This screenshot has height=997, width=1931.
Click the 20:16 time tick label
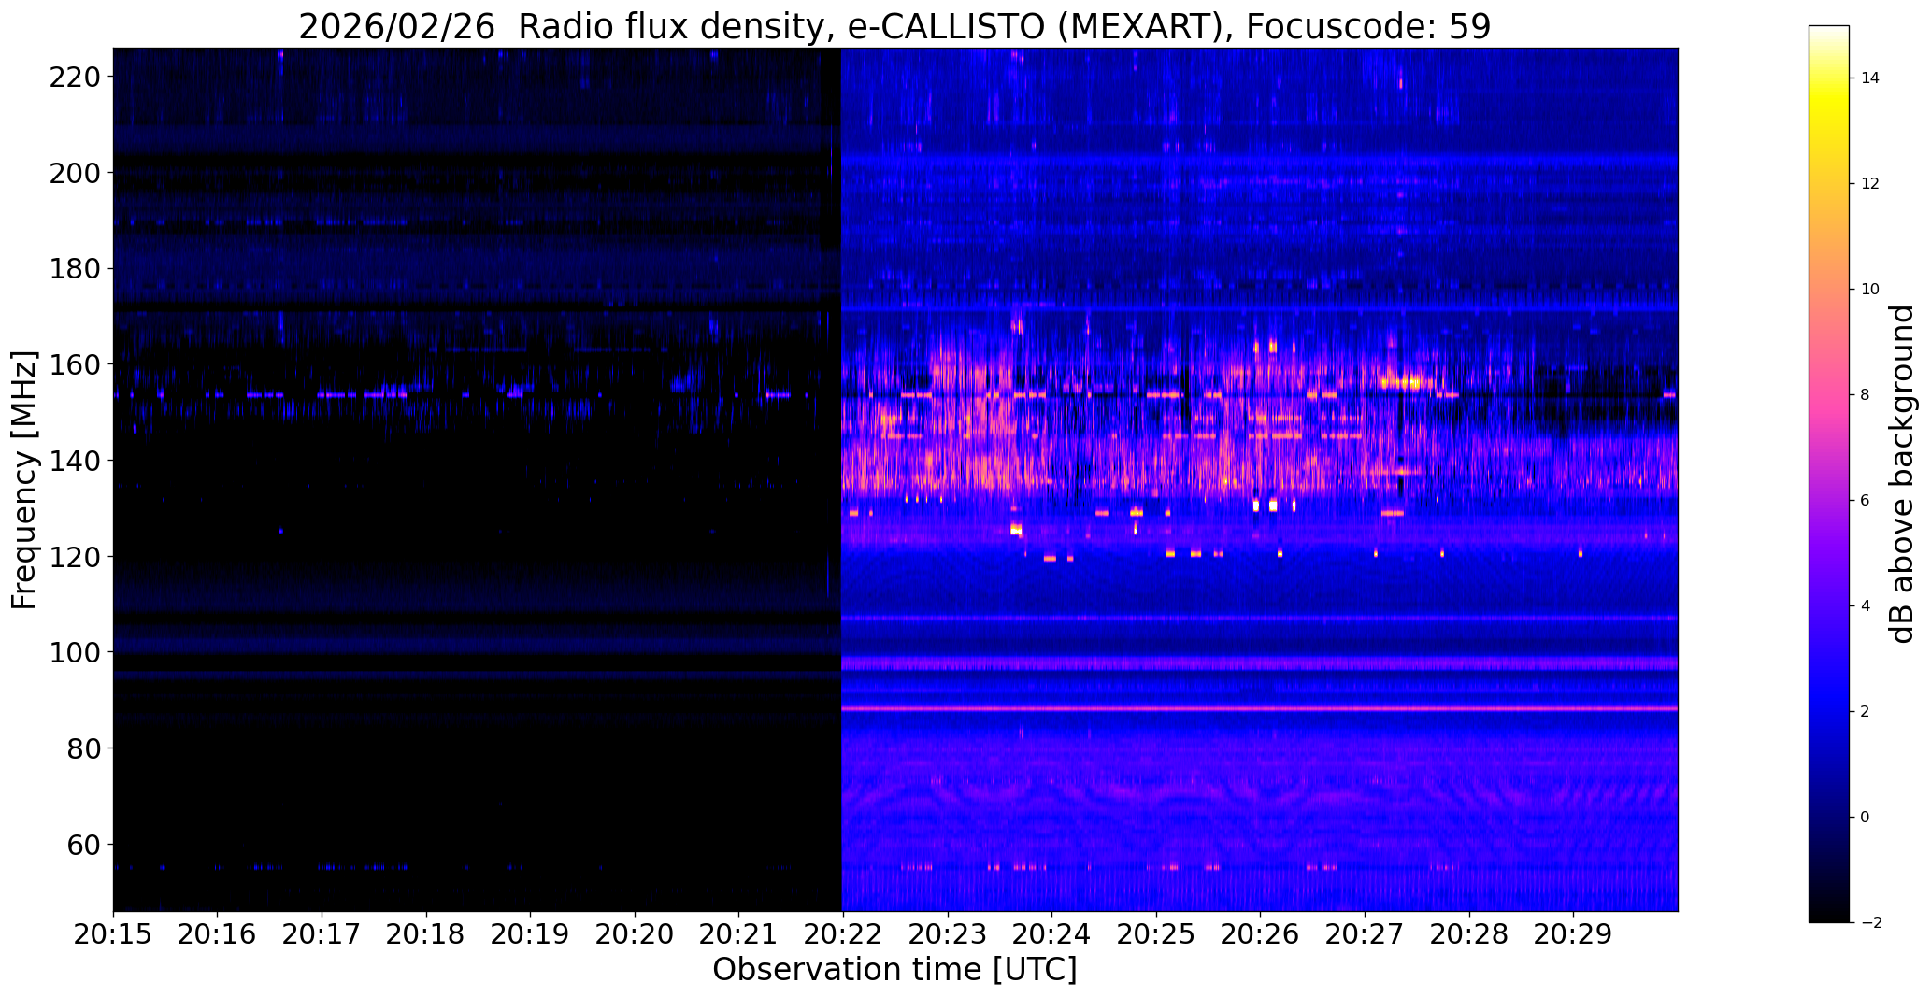coord(218,935)
